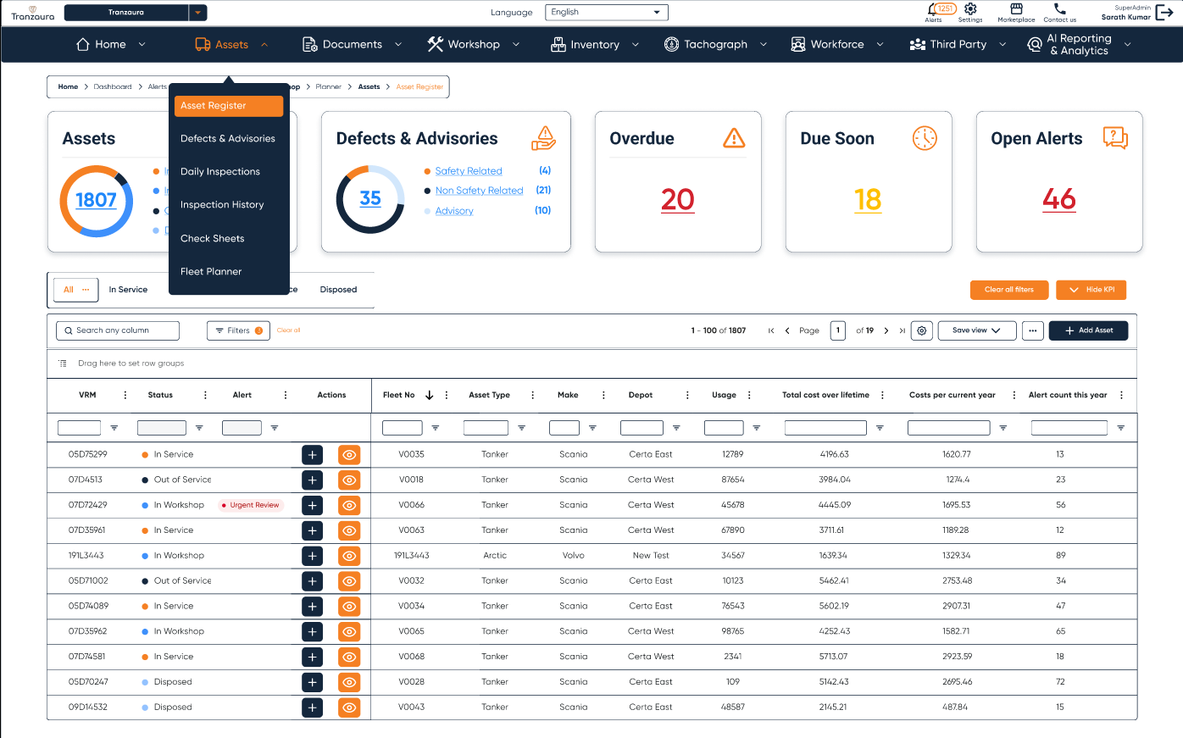
Task: Switch to the In Service tab
Action: point(129,289)
